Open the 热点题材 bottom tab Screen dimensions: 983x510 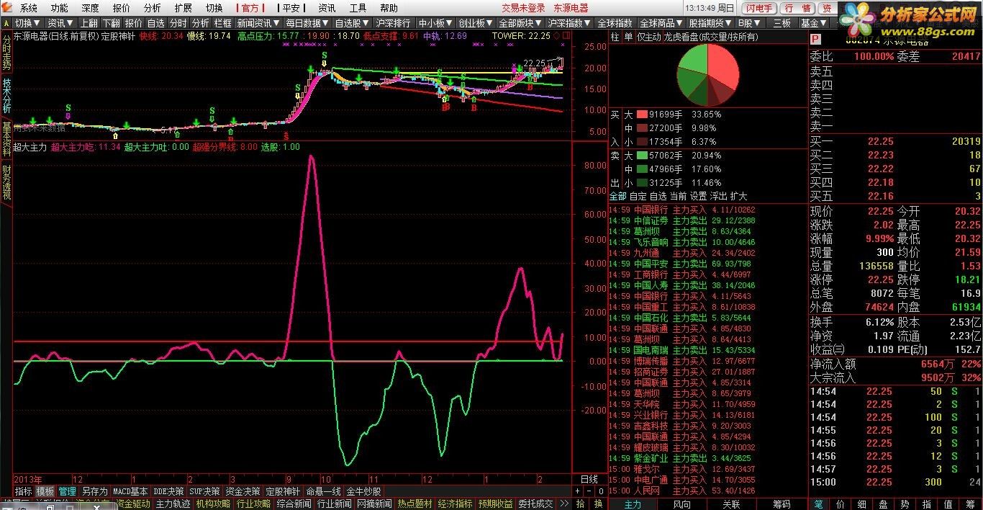tap(415, 504)
